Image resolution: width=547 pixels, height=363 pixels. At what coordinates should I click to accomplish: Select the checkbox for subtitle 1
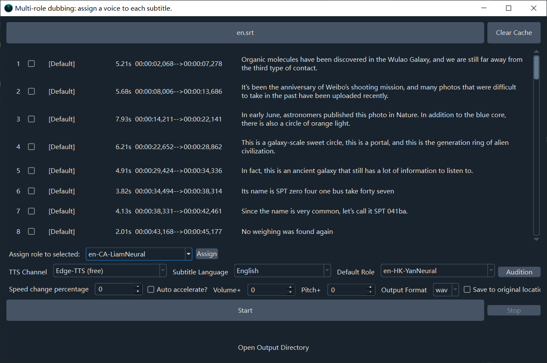click(31, 64)
